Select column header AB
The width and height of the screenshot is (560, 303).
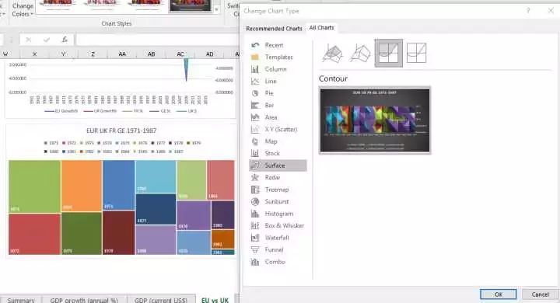[x=151, y=54]
